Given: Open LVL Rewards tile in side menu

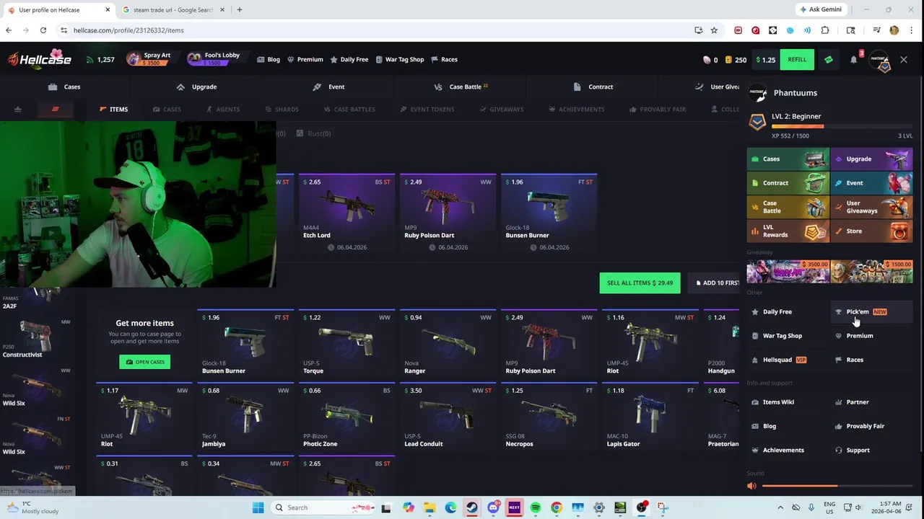Looking at the screenshot, I should [788, 231].
